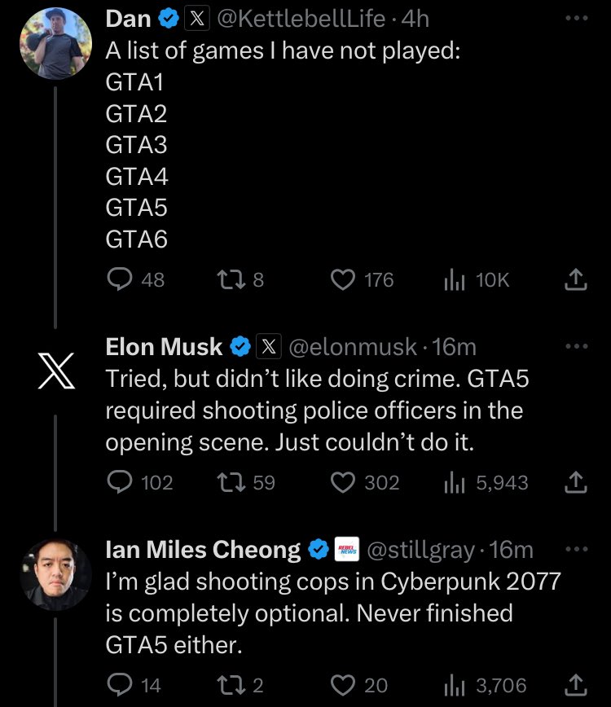Click Ian Miles Cheong's profile avatar
This screenshot has width=611, height=707.
[x=55, y=573]
